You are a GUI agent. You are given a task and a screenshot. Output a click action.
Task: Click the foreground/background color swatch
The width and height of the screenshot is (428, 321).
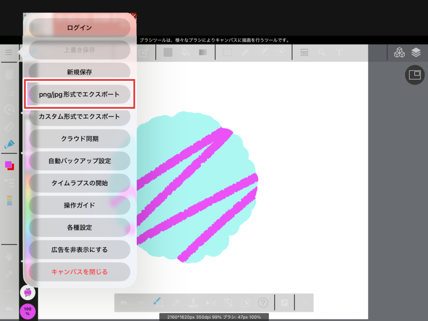(x=9, y=166)
